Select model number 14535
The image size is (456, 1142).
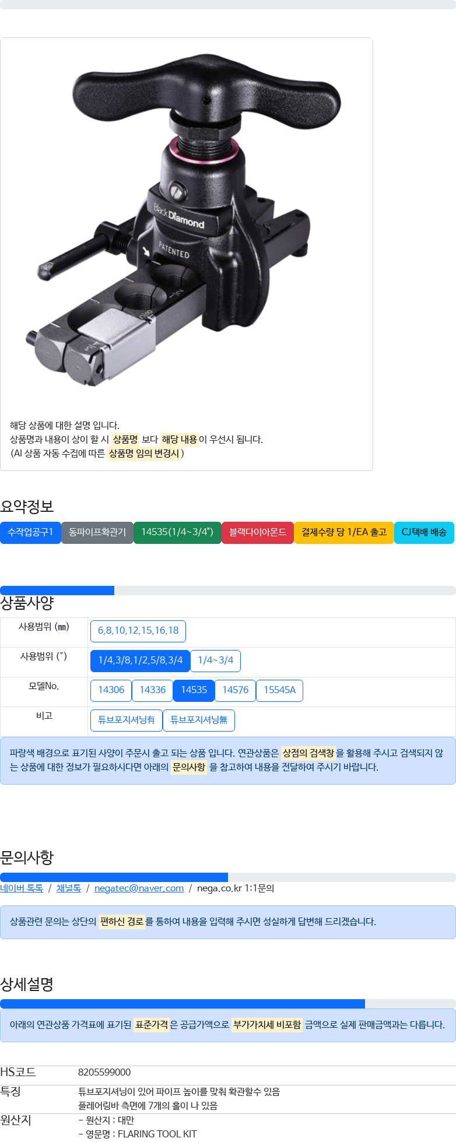(194, 690)
